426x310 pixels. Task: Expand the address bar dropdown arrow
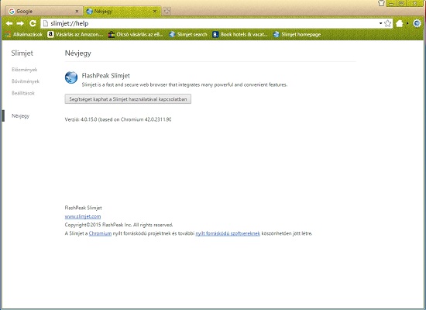(x=380, y=24)
